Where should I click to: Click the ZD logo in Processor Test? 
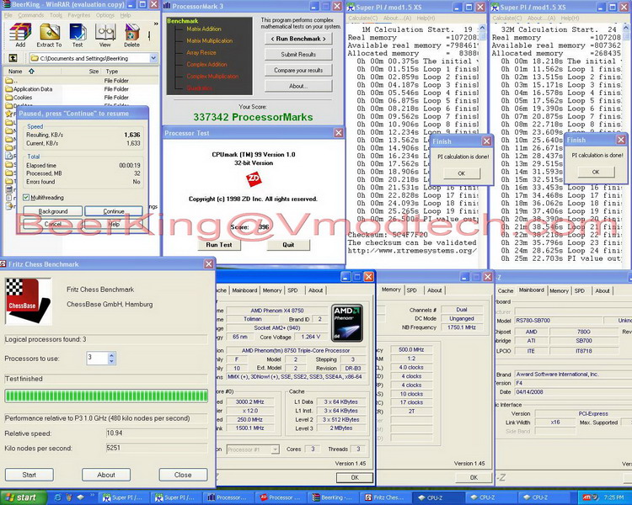click(254, 179)
